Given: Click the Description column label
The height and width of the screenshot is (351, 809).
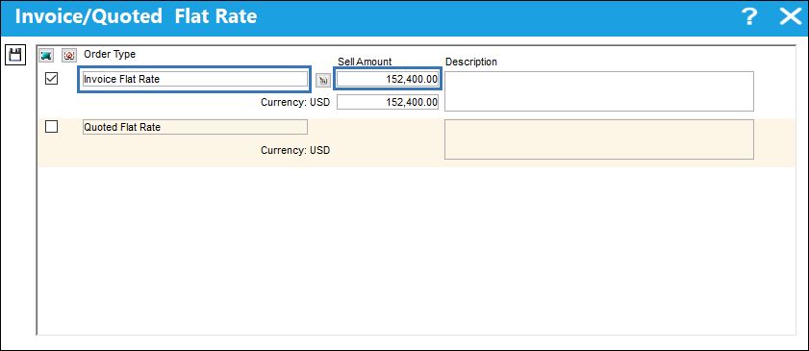Looking at the screenshot, I should point(471,62).
